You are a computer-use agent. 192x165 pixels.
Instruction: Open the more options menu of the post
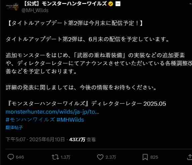tap(190, 4)
